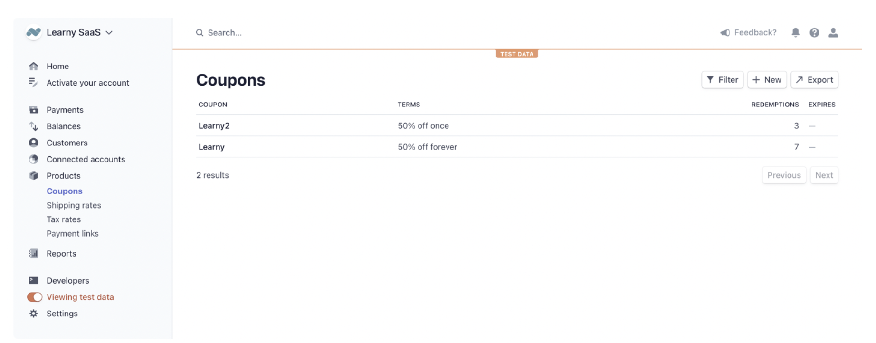Viewport: 876px width, 343px height.
Task: Open the Filter options for coupons
Action: 722,80
